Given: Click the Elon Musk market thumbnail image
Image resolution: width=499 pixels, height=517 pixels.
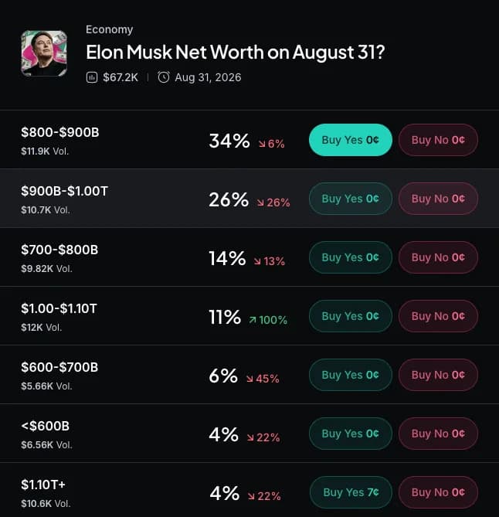Looking at the screenshot, I should click(x=44, y=53).
